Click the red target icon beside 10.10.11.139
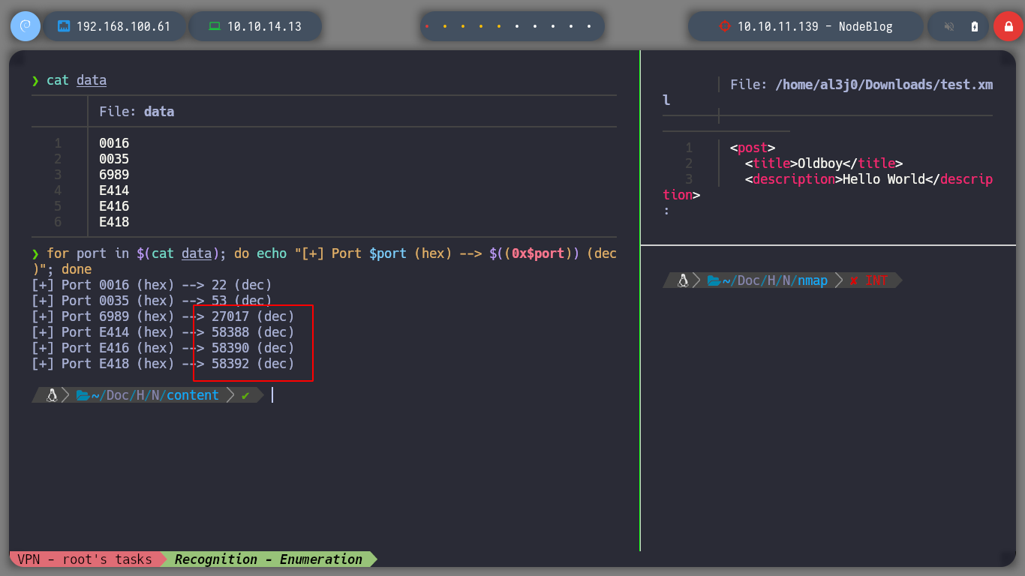This screenshot has width=1025, height=576. pyautogui.click(x=724, y=26)
